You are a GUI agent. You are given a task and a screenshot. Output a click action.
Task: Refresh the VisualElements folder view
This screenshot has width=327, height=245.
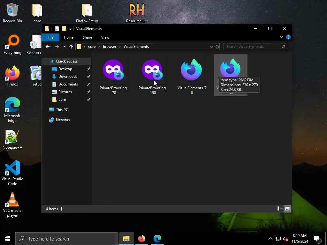click(x=217, y=47)
